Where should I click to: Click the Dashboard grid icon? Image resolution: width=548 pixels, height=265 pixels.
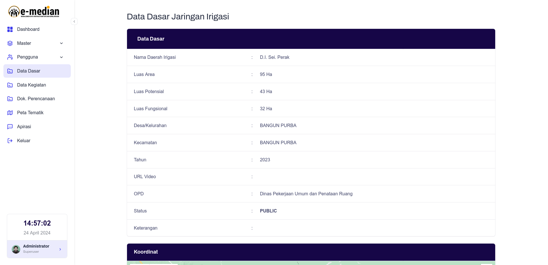point(10,29)
